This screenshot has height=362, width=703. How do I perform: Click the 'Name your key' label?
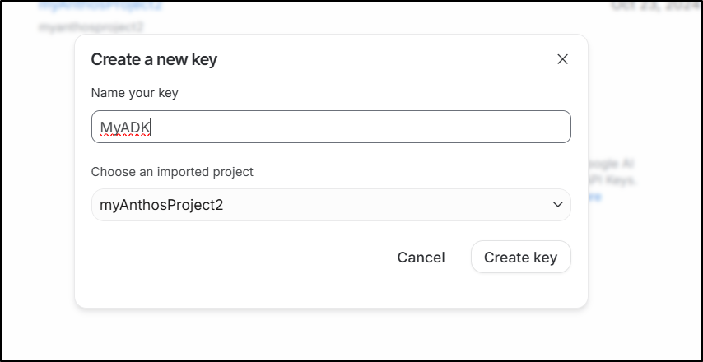[134, 92]
